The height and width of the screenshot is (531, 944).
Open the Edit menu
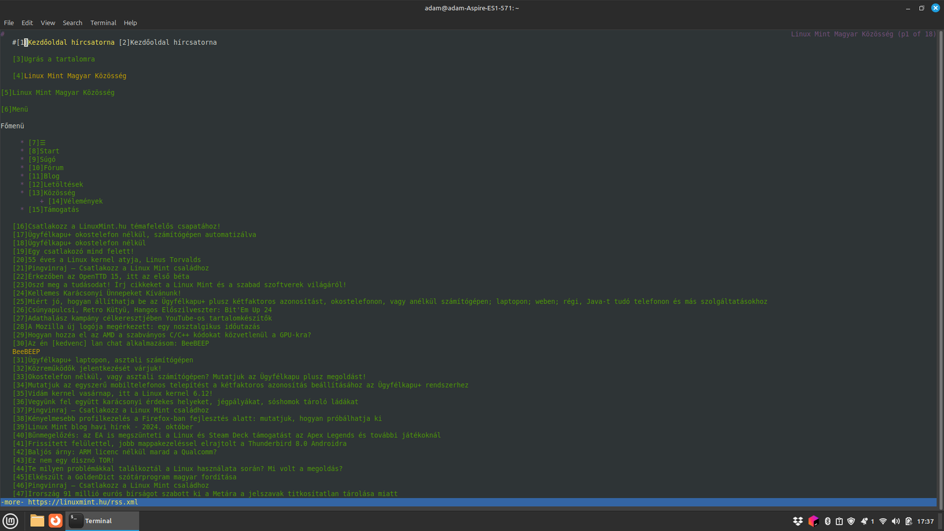(27, 23)
